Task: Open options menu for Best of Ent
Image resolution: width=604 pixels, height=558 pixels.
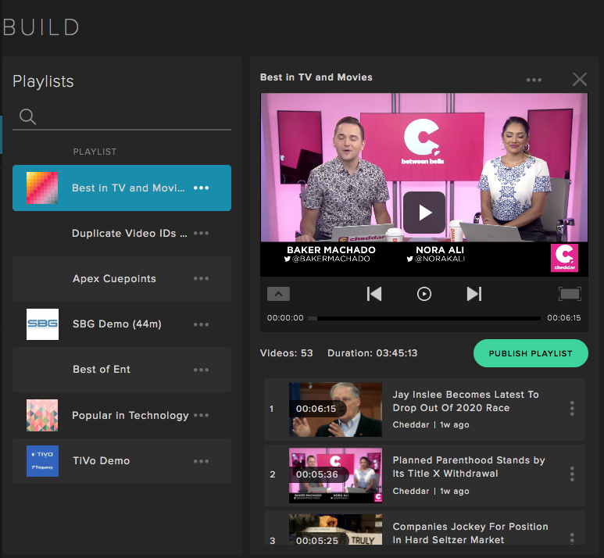Action: [x=201, y=370]
